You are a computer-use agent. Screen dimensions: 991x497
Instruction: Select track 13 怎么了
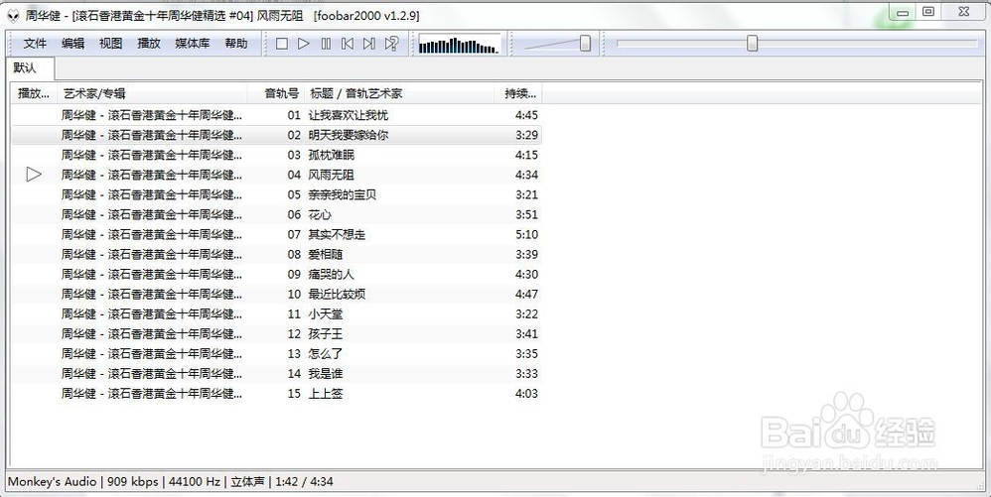click(277, 353)
